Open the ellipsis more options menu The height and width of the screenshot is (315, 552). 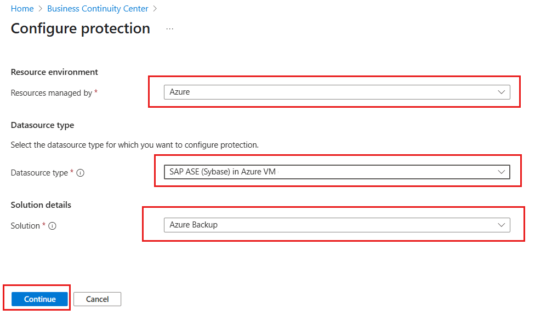pyautogui.click(x=170, y=29)
